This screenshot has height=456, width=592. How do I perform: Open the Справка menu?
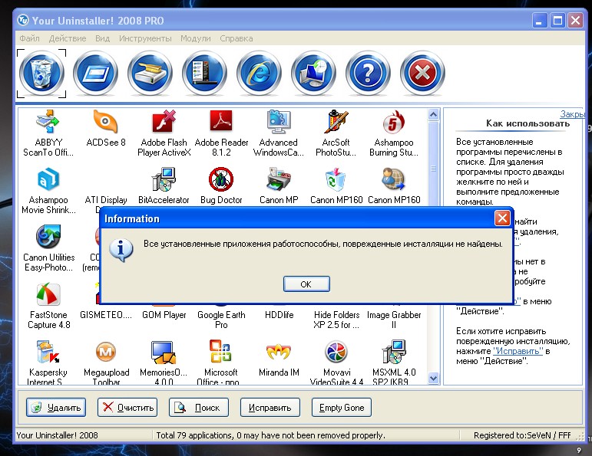(236, 38)
